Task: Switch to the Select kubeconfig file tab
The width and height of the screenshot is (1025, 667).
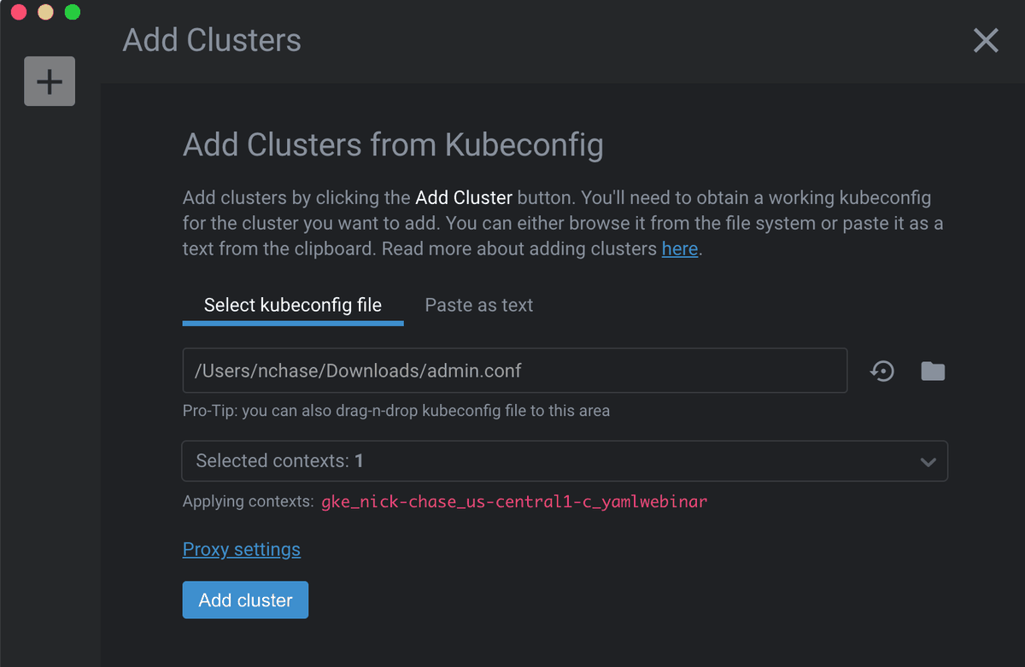Action: coord(293,306)
